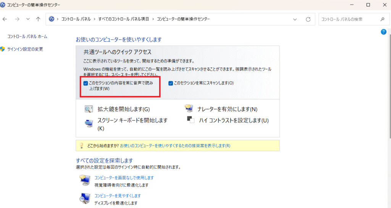Click icon beside コンピューターを画面なしで使用します
391x208 pixels.
click(x=85, y=181)
